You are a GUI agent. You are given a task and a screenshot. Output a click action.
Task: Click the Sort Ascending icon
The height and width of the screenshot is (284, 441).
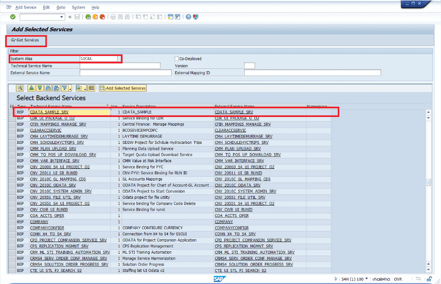coord(31,88)
